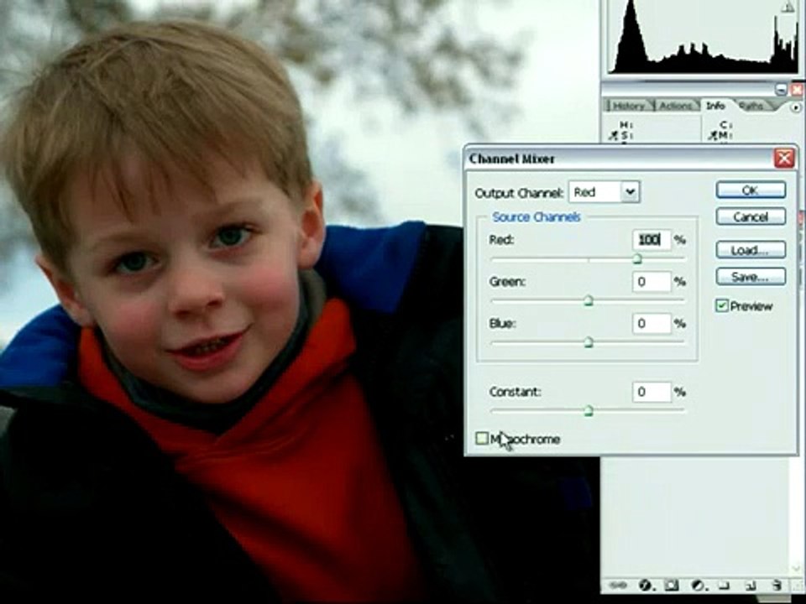Image resolution: width=806 pixels, height=604 pixels.
Task: Click the Red percentage input field
Action: [652, 240]
